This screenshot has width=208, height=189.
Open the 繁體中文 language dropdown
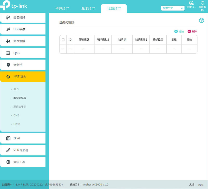click(173, 8)
